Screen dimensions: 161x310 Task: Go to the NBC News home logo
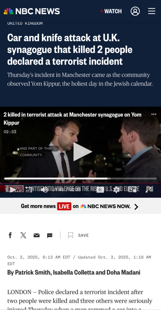pos(32,11)
